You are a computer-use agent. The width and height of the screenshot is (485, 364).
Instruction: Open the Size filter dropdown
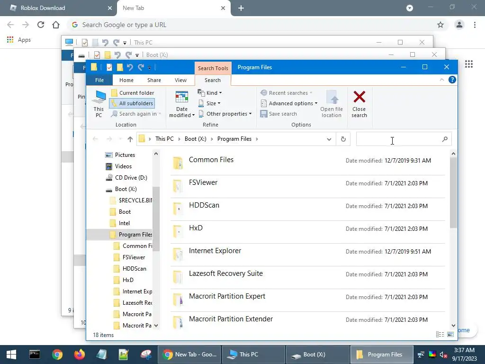tap(209, 103)
